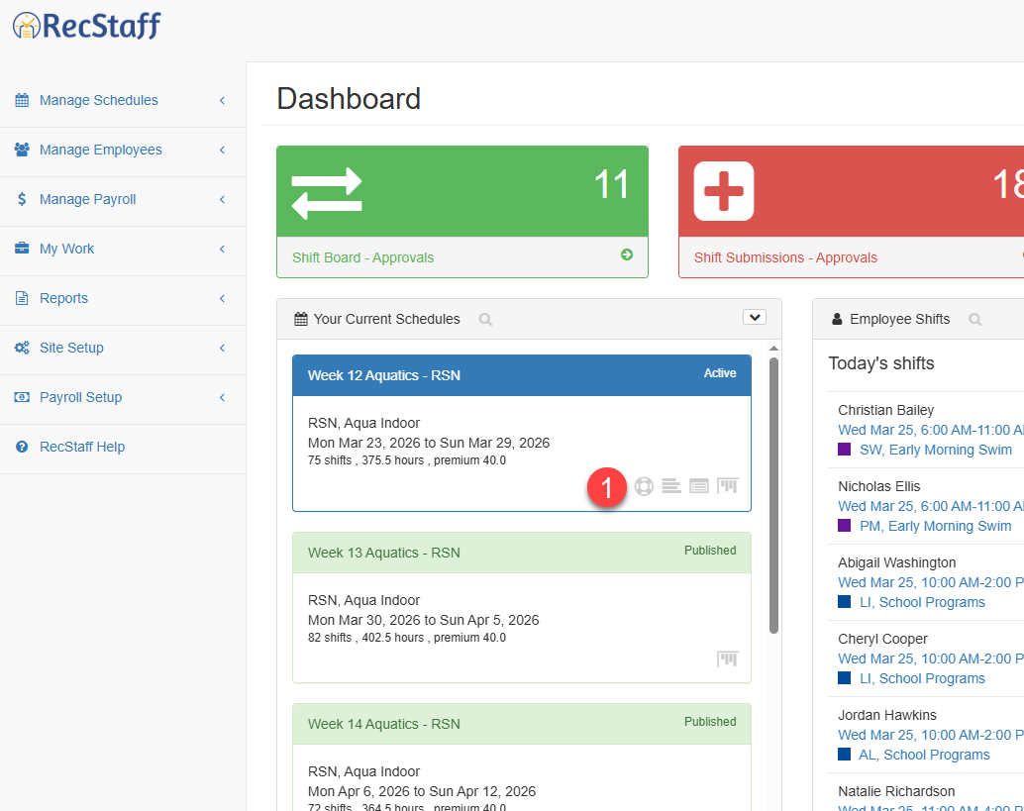Screen dimensions: 1024x811
Task: Click the lifesaver icon on Week 12 card
Action: coord(644,486)
